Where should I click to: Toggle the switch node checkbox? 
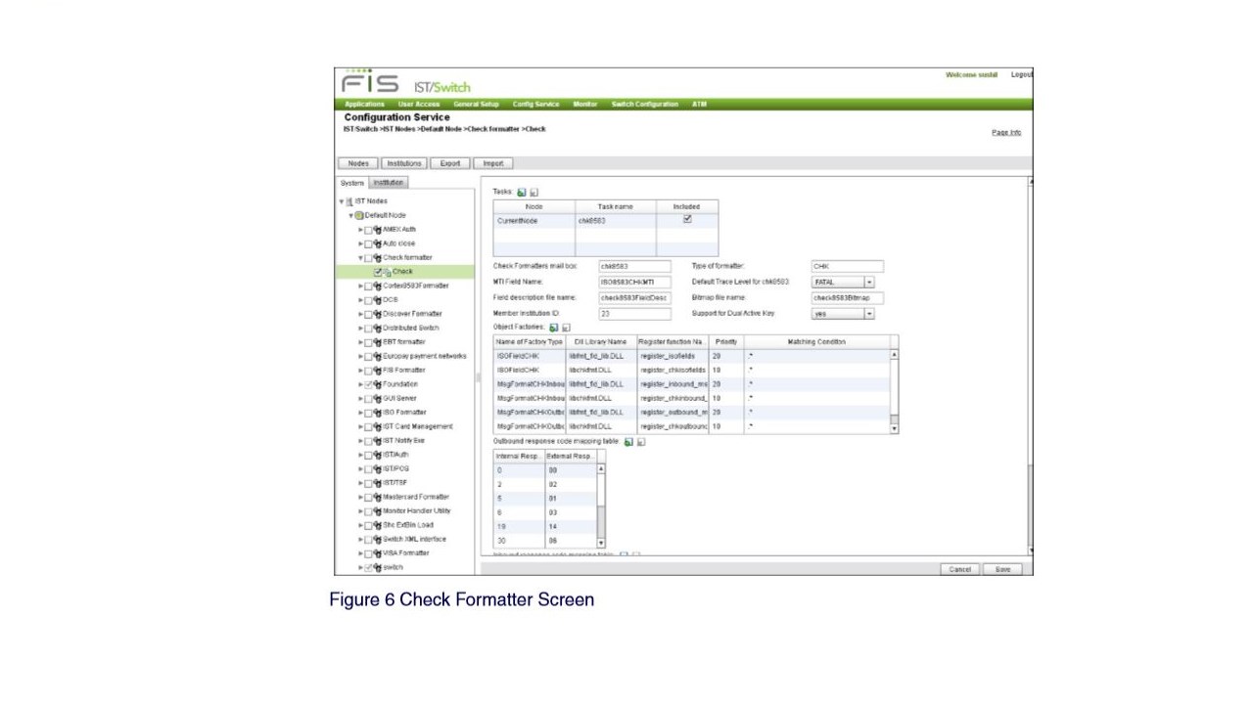[368, 567]
